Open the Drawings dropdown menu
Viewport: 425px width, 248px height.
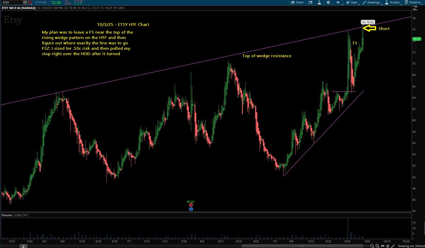pos(372,2)
